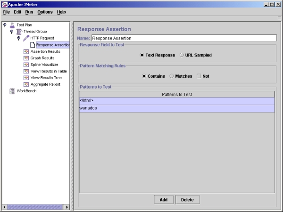Select the Assertion Results listener icon

(x=26, y=51)
